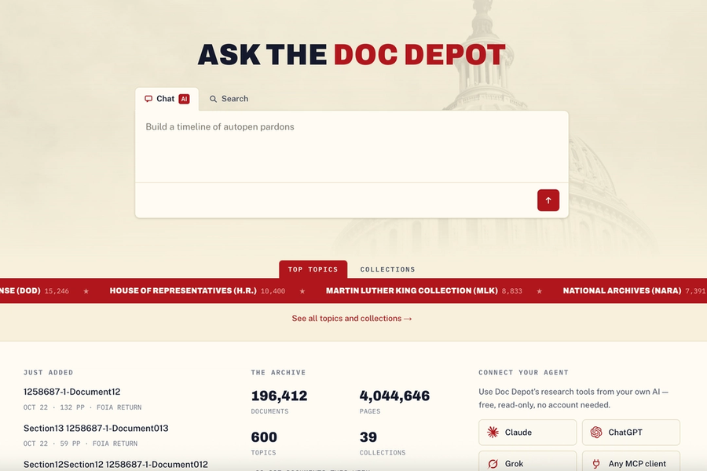Open the (DOD) topic in ticker
The image size is (707, 471).
(x=20, y=290)
